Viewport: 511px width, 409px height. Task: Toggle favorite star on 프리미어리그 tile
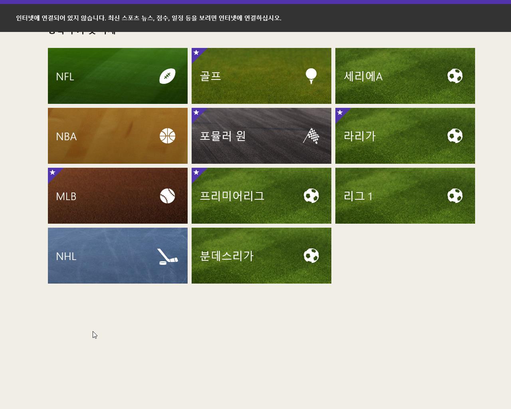(x=196, y=172)
